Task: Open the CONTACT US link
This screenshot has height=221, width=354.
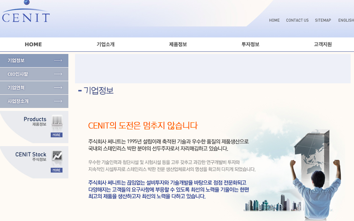Action: click(297, 20)
